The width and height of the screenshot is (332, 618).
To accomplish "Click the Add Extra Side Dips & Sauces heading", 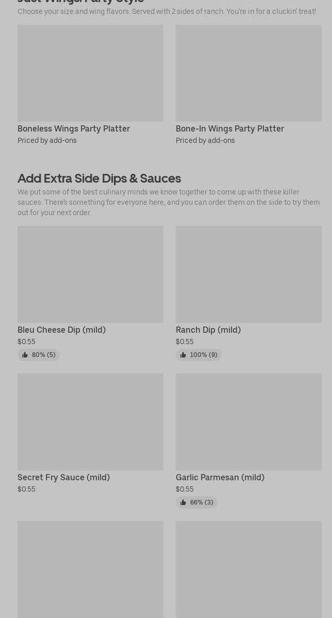I will [x=99, y=178].
